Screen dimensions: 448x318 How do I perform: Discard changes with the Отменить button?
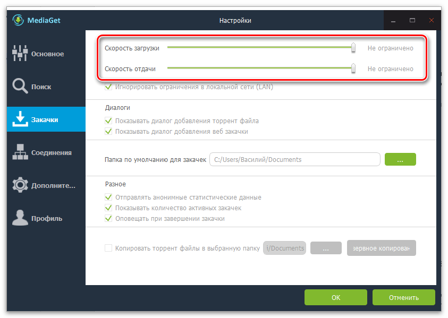404,297
